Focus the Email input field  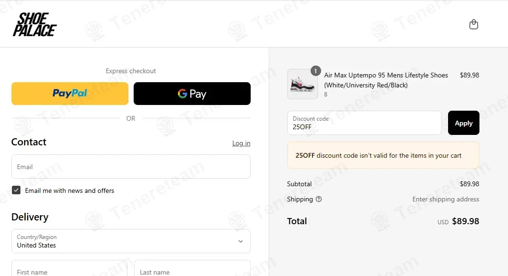(x=131, y=167)
